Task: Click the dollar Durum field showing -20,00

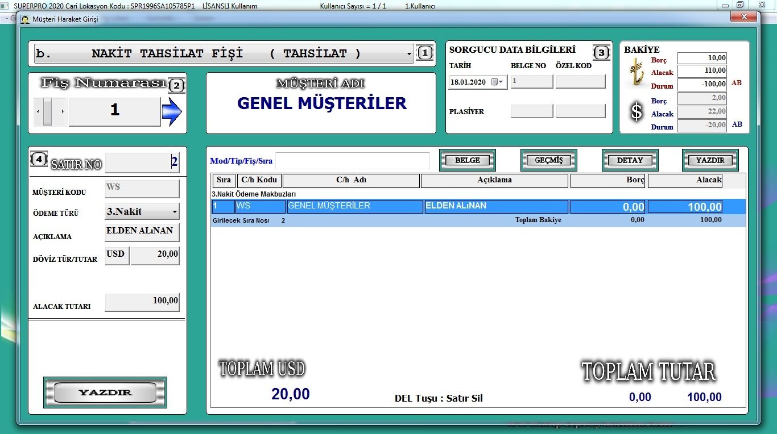Action: pos(702,126)
